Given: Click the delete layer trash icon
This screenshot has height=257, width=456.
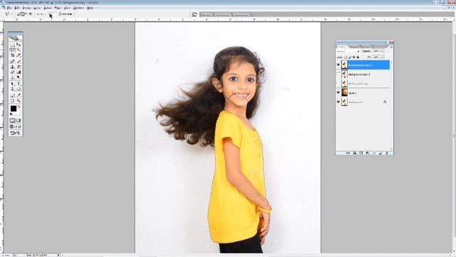Looking at the screenshot, I should point(386,153).
